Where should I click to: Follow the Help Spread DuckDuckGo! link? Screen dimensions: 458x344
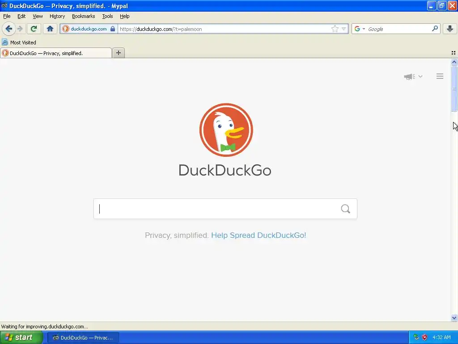pyautogui.click(x=259, y=235)
